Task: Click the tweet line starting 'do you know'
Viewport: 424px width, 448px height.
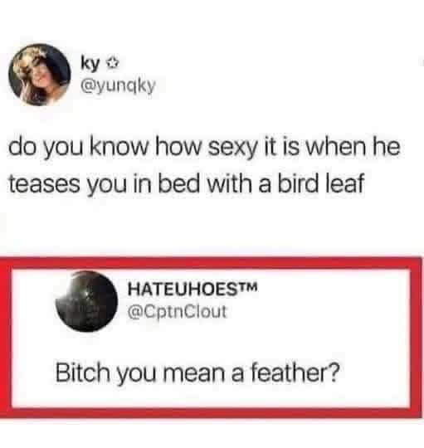Action: click(x=204, y=149)
